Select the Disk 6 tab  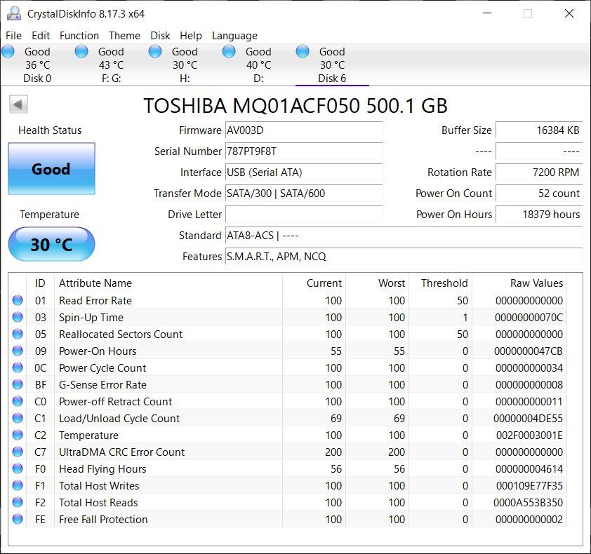coord(332,65)
